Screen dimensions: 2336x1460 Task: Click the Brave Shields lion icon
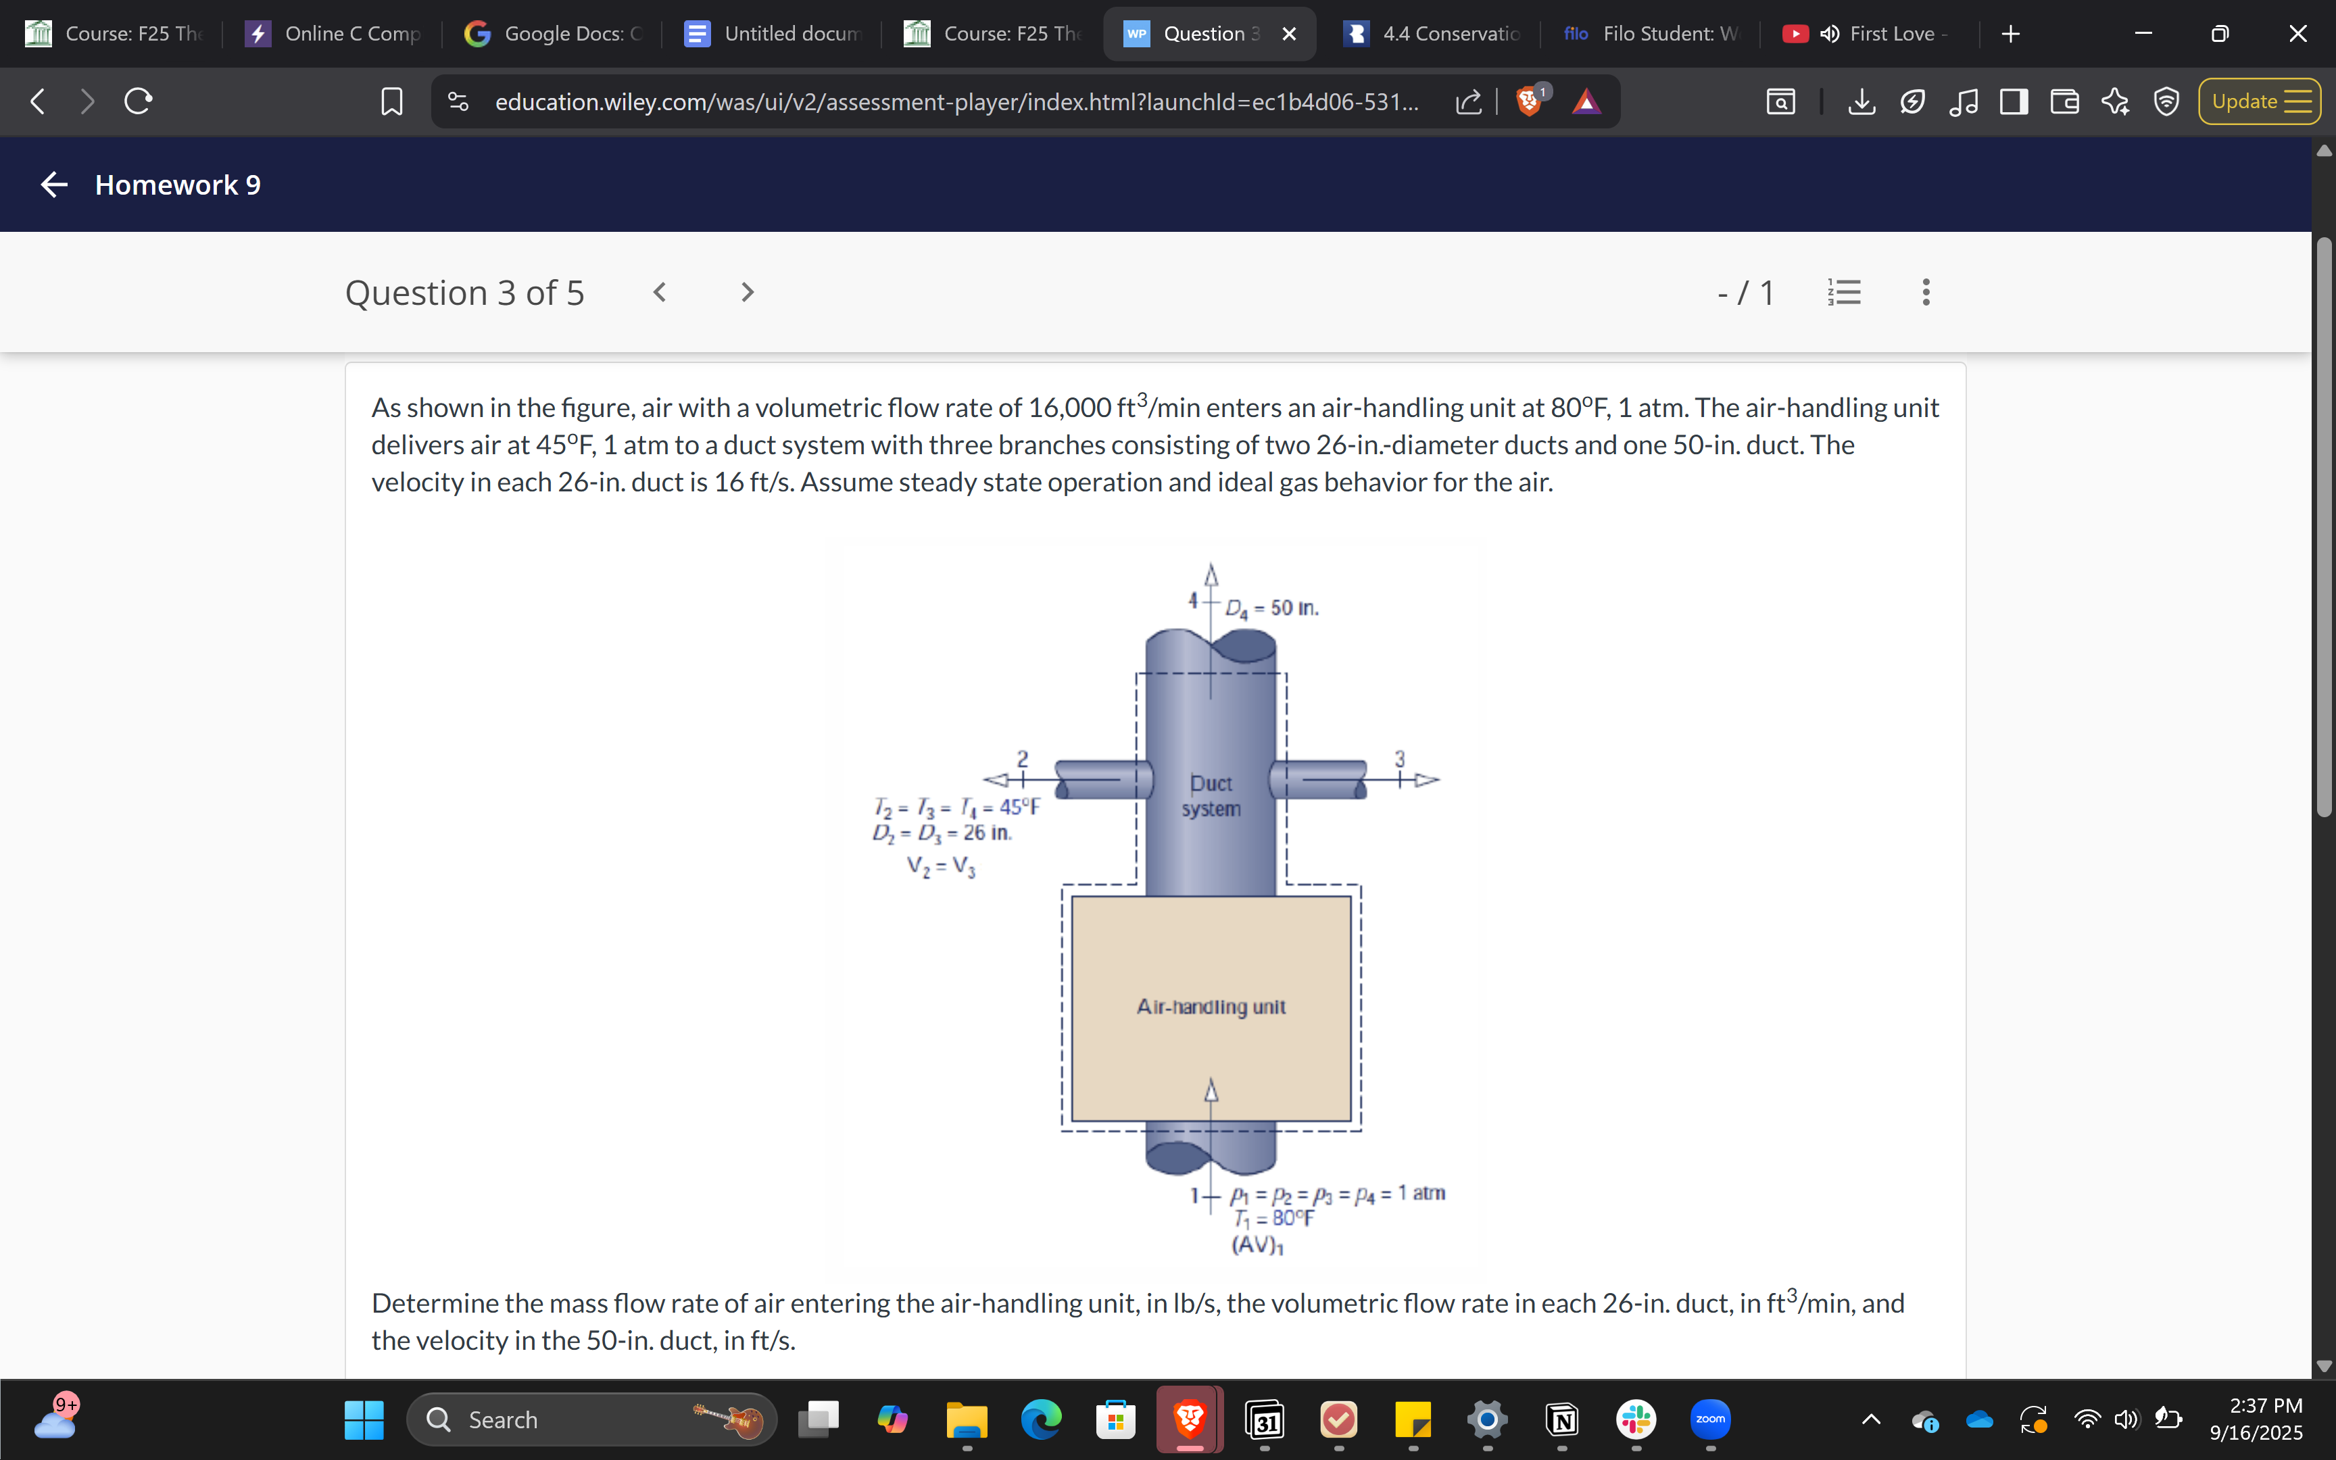1529,101
